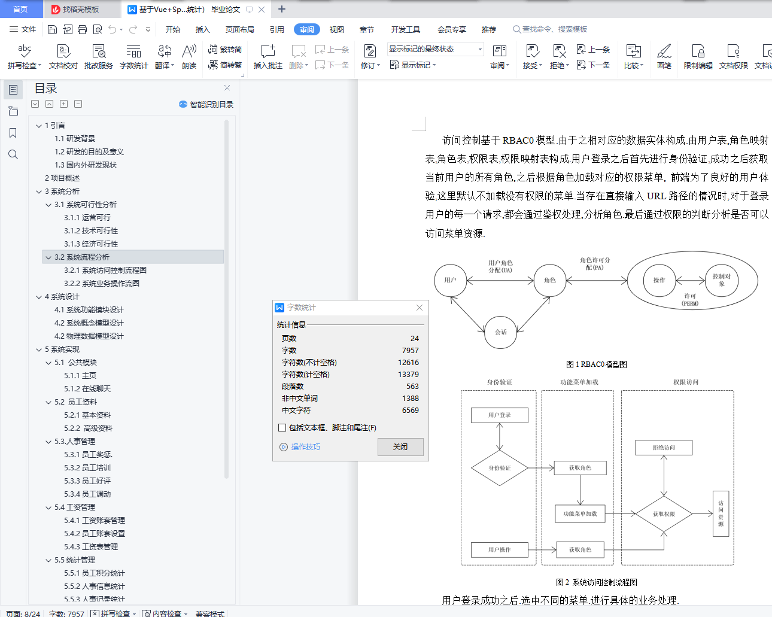Click the 查找命令、搜索模板 search field
Screen dimensions: 772x617
tap(551, 29)
